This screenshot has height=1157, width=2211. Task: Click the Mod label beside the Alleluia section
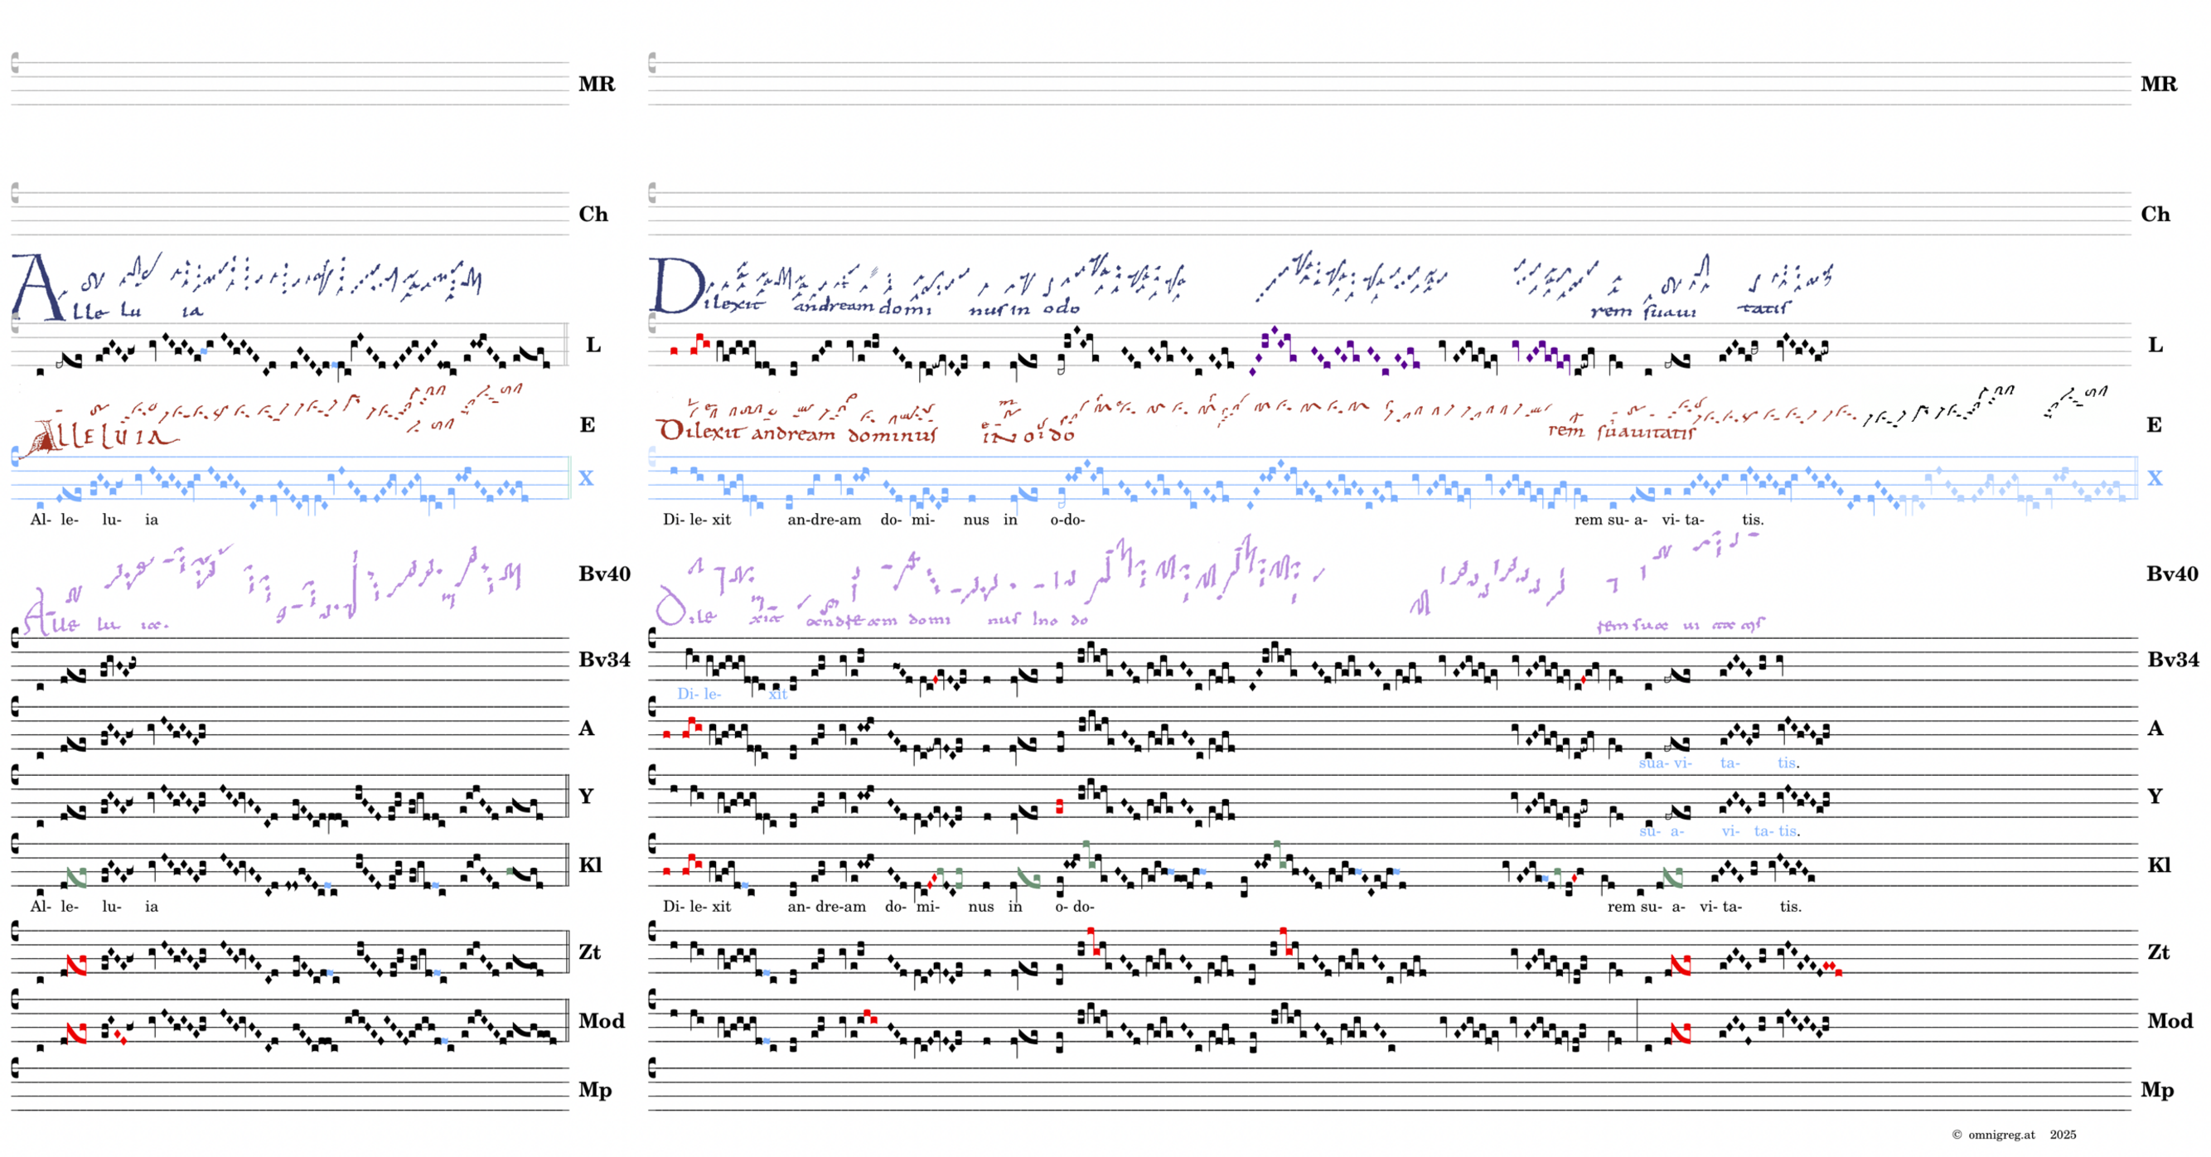pyautogui.click(x=601, y=1020)
